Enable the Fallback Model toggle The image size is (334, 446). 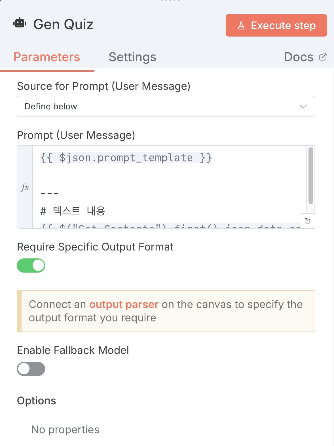coord(31,369)
